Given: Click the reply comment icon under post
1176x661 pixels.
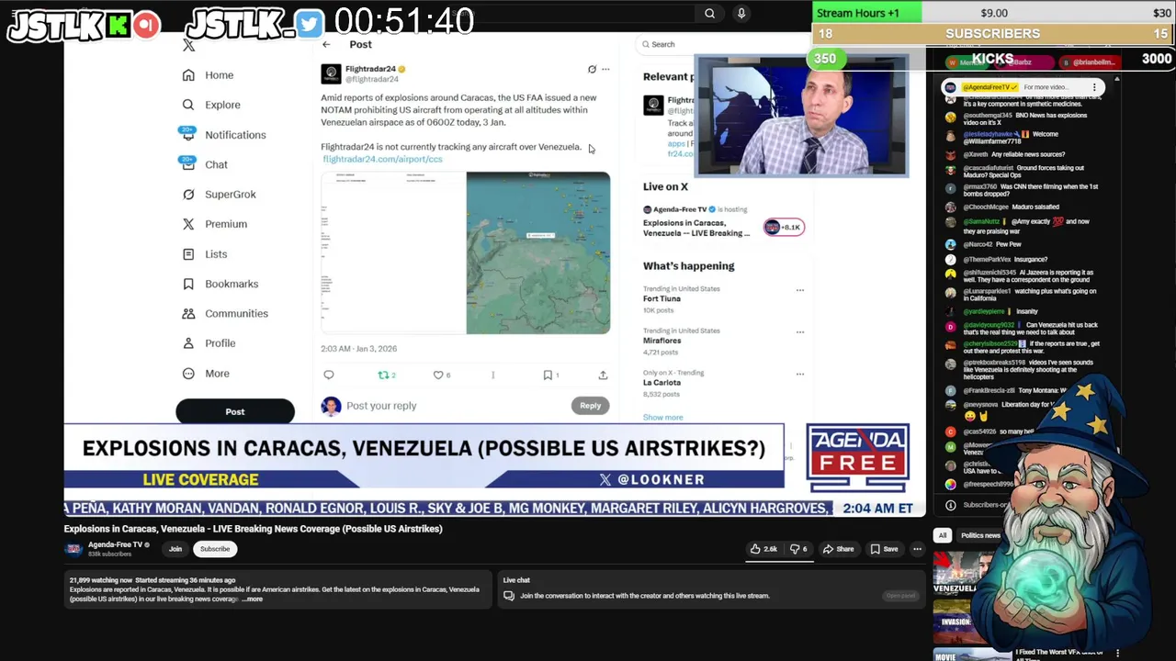Looking at the screenshot, I should click(x=329, y=375).
